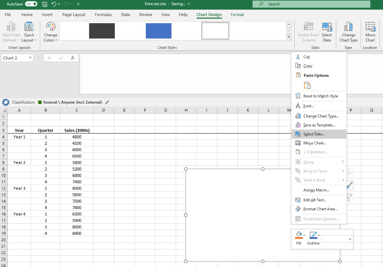Open the Name Box dropdown arrow

[x=30, y=58]
